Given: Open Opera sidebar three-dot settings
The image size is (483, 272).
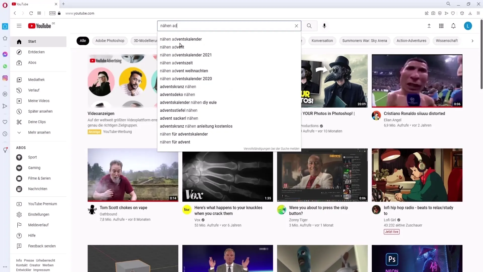Looking at the screenshot, I should (5, 267).
